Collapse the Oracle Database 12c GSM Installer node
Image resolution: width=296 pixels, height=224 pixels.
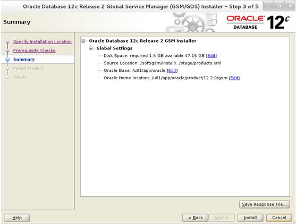click(83, 41)
